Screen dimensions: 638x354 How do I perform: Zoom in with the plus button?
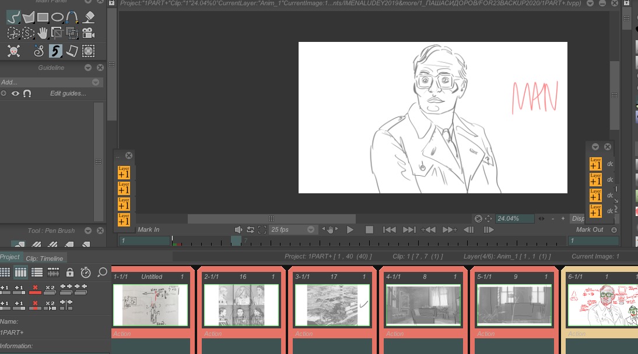563,219
